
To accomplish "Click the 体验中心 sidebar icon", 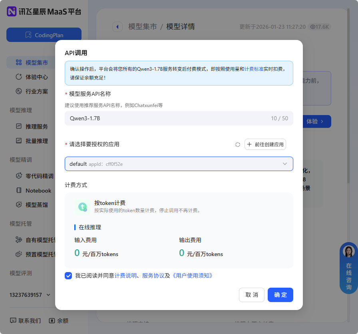I will click(x=18, y=77).
